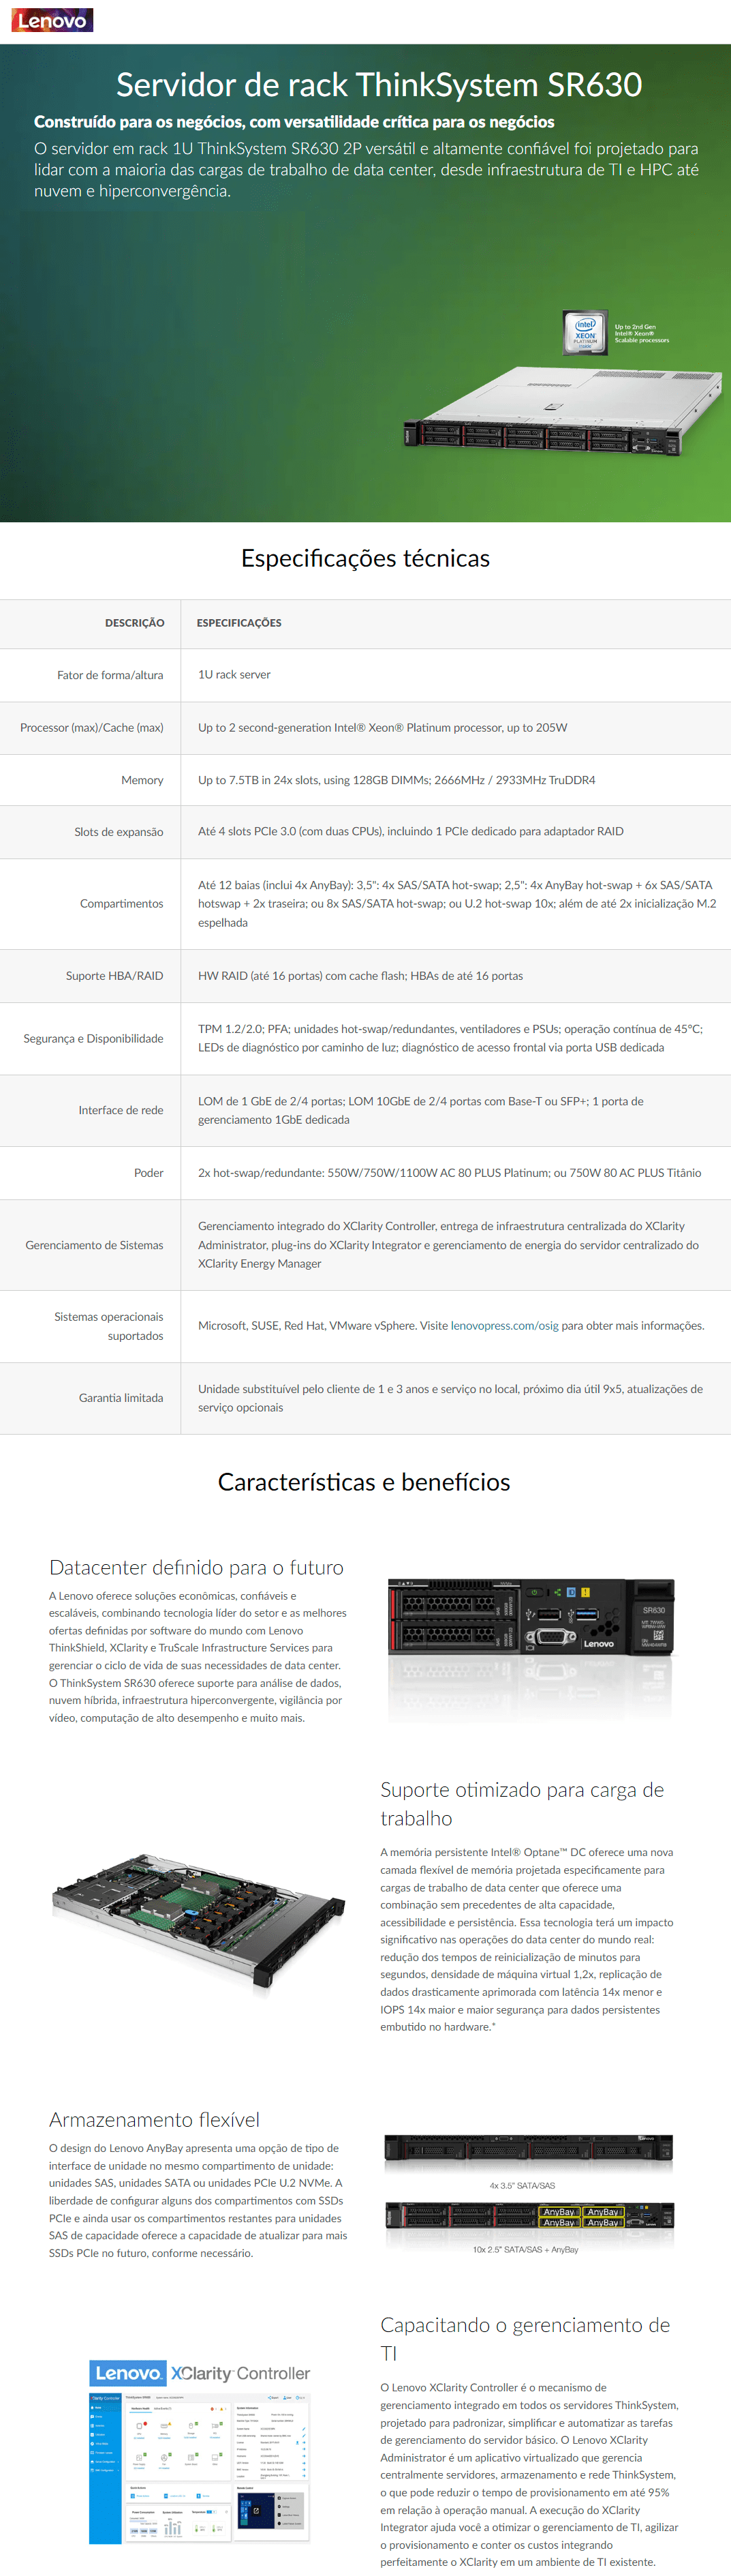This screenshot has height=2572, width=731.
Task: Click the 'Fator de forma/altura' row label
Action: [x=110, y=675]
